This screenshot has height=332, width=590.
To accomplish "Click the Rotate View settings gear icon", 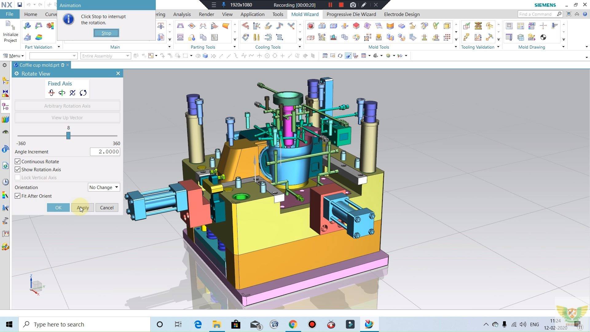I will pyautogui.click(x=17, y=73).
